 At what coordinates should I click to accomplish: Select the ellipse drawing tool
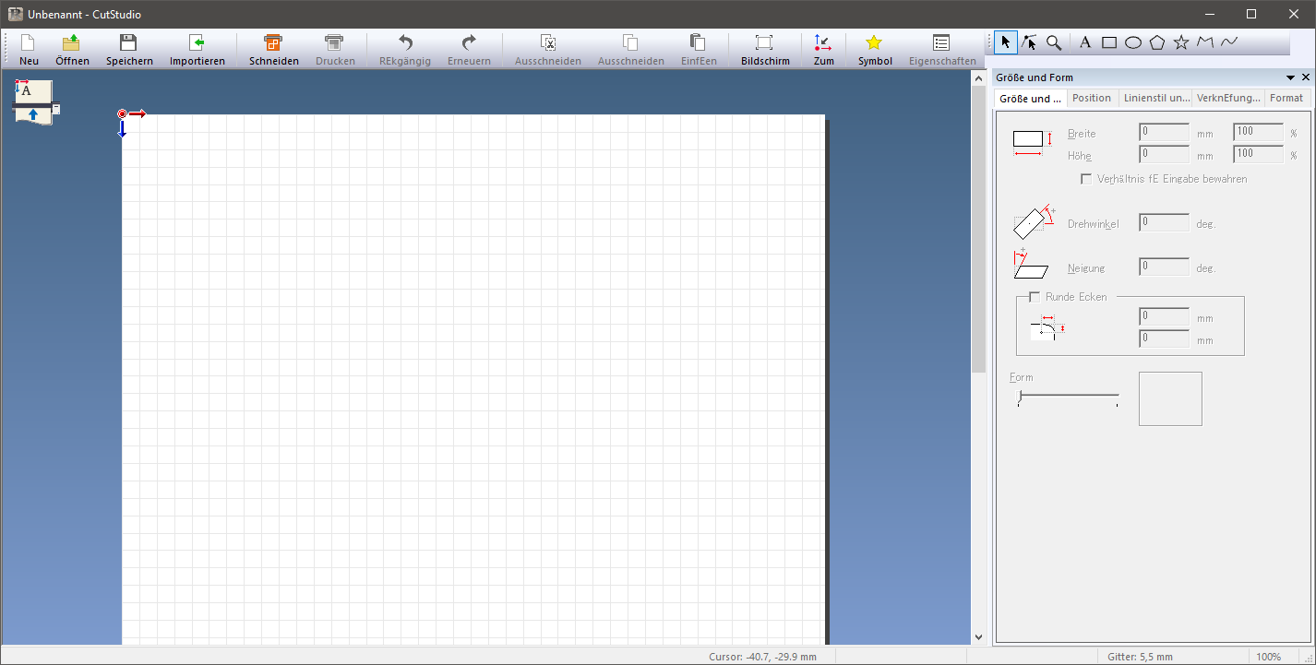(x=1133, y=42)
